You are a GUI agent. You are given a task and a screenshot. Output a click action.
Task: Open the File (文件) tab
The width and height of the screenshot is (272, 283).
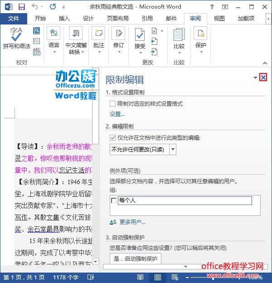coord(14,19)
